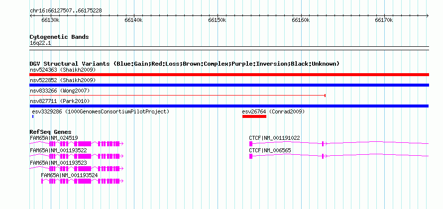The image size is (443, 209).
Task: Select the red esv26764 loss bar
Action: 254,116
